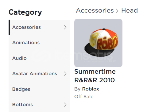Expand the Avatar Animations chevron arrow
Screen dimensions: 147x112
click(65, 74)
